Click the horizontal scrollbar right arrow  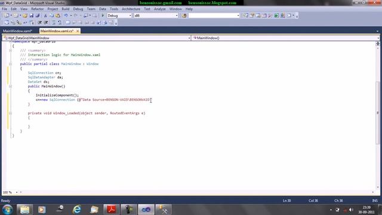click(373, 192)
